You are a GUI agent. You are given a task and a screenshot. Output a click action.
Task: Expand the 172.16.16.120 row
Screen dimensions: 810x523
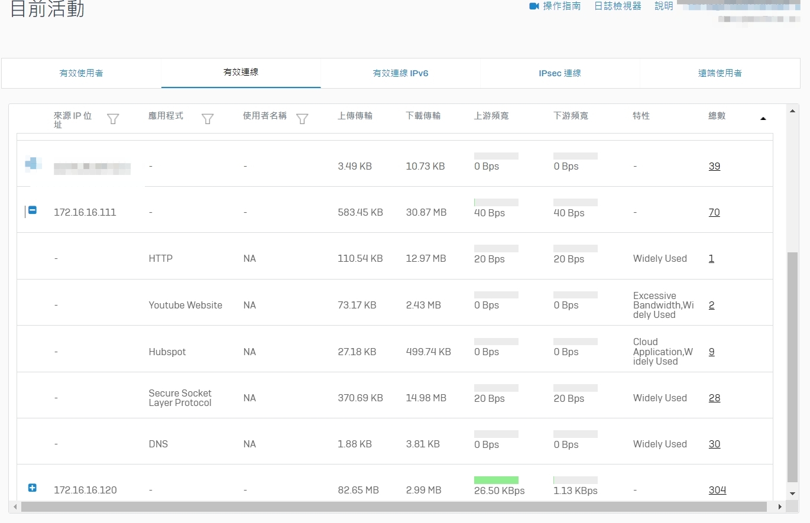(33, 488)
